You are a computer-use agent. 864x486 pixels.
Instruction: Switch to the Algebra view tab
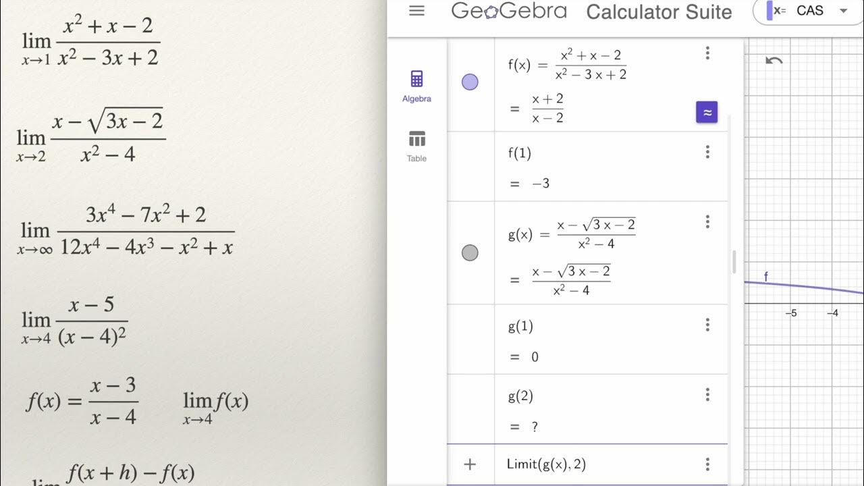416,86
